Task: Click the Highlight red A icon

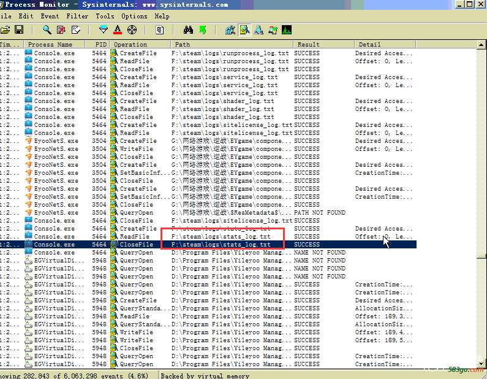Action: point(118,30)
